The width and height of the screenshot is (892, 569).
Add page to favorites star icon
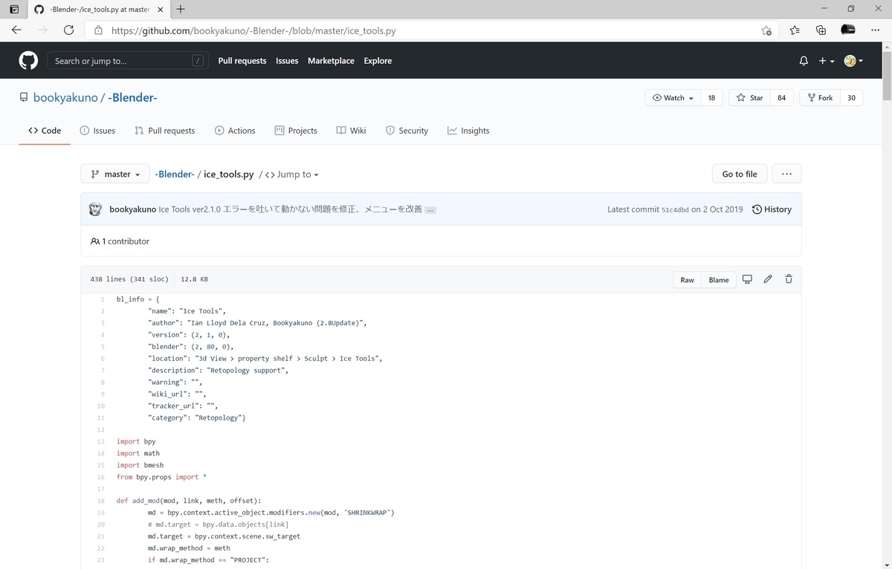point(766,30)
